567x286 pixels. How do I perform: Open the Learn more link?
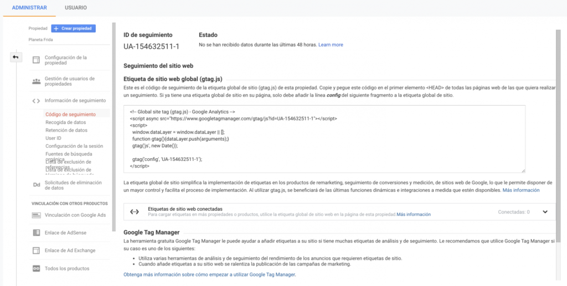click(331, 45)
